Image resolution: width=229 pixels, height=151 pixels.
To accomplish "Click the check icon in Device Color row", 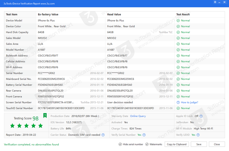I will pos(178,26).
